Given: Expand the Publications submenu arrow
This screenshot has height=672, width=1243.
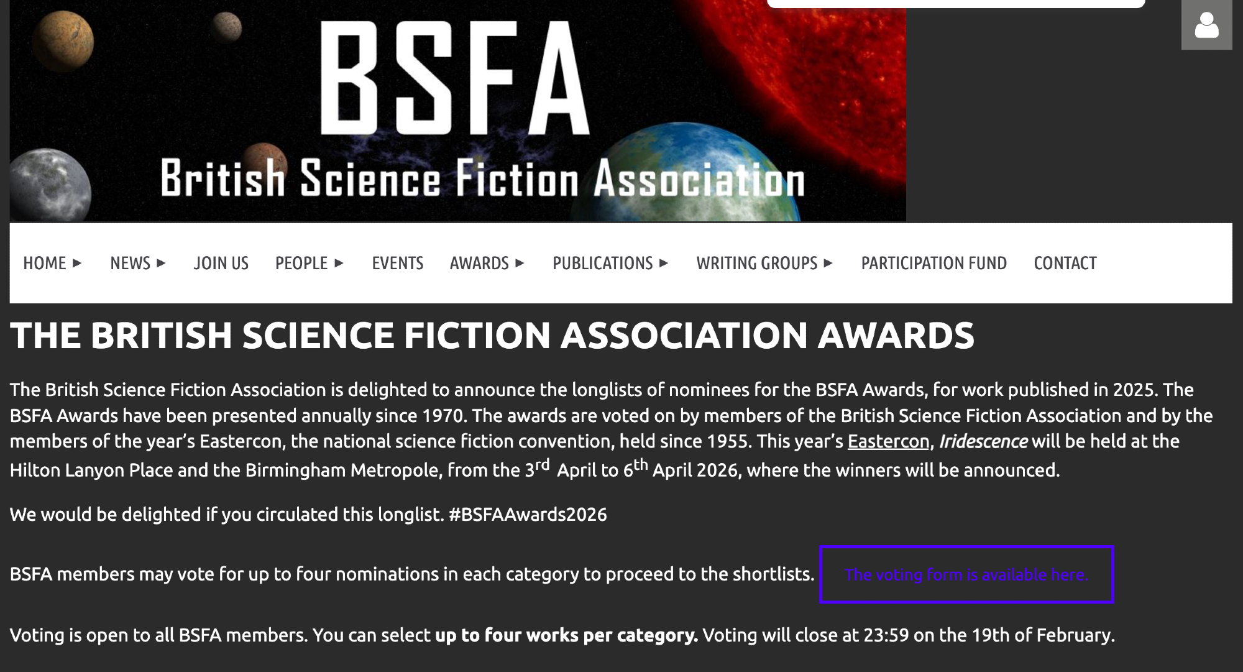Looking at the screenshot, I should click(664, 264).
